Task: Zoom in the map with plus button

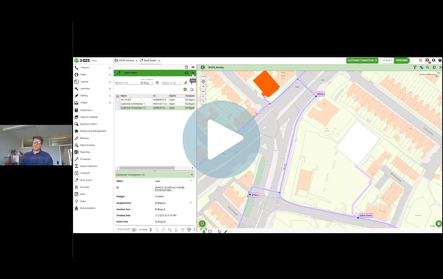Action: (203, 86)
